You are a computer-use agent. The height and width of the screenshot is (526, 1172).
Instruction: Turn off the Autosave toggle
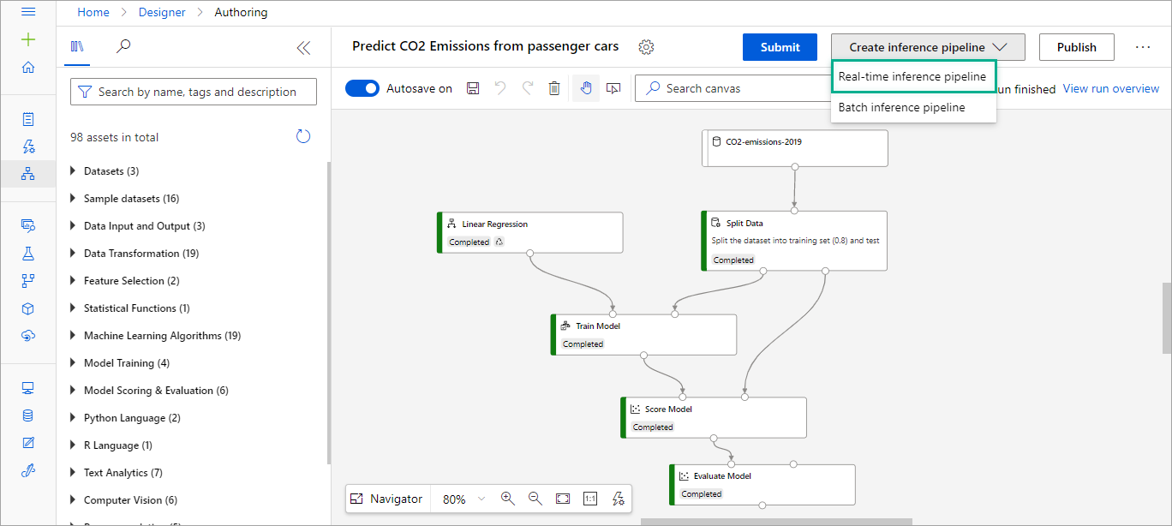tap(362, 87)
